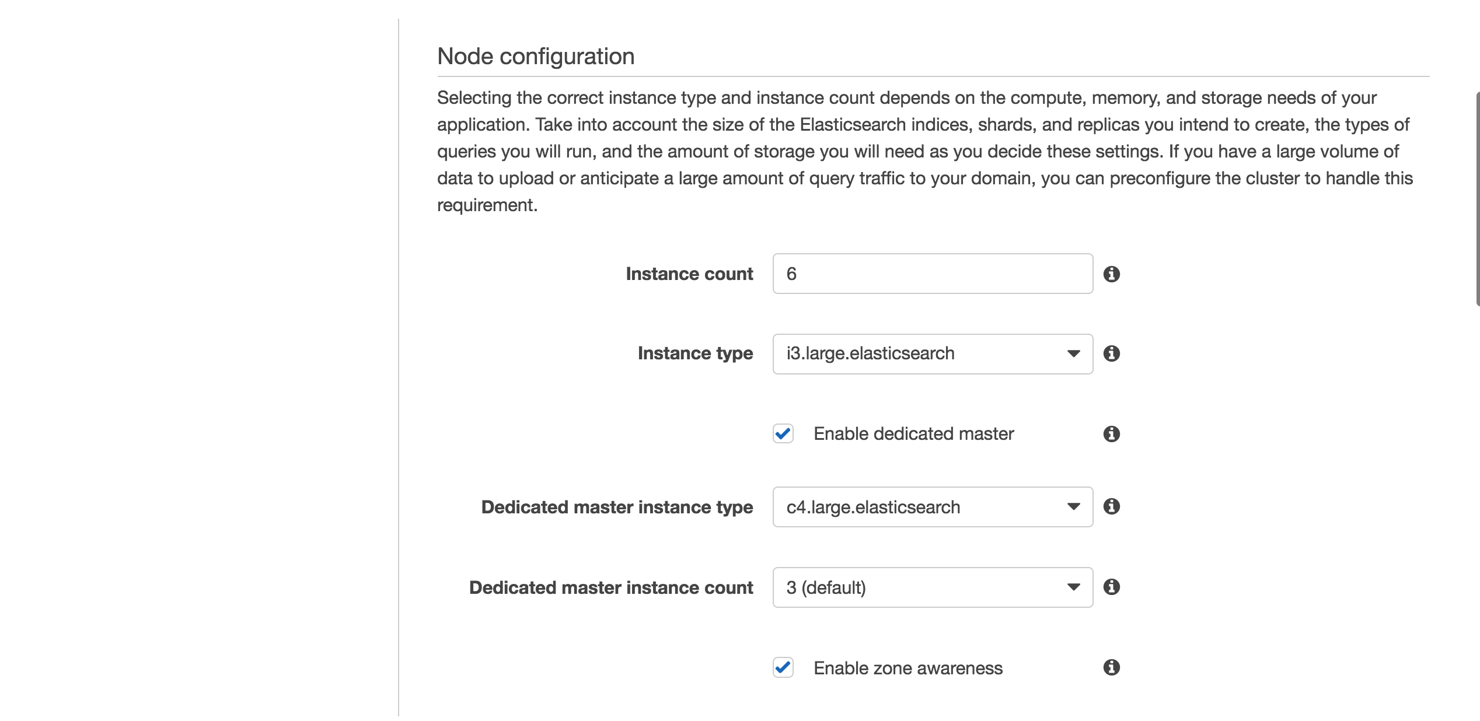1480x721 pixels.
Task: Click the Enable dedicated master label text
Action: click(913, 434)
